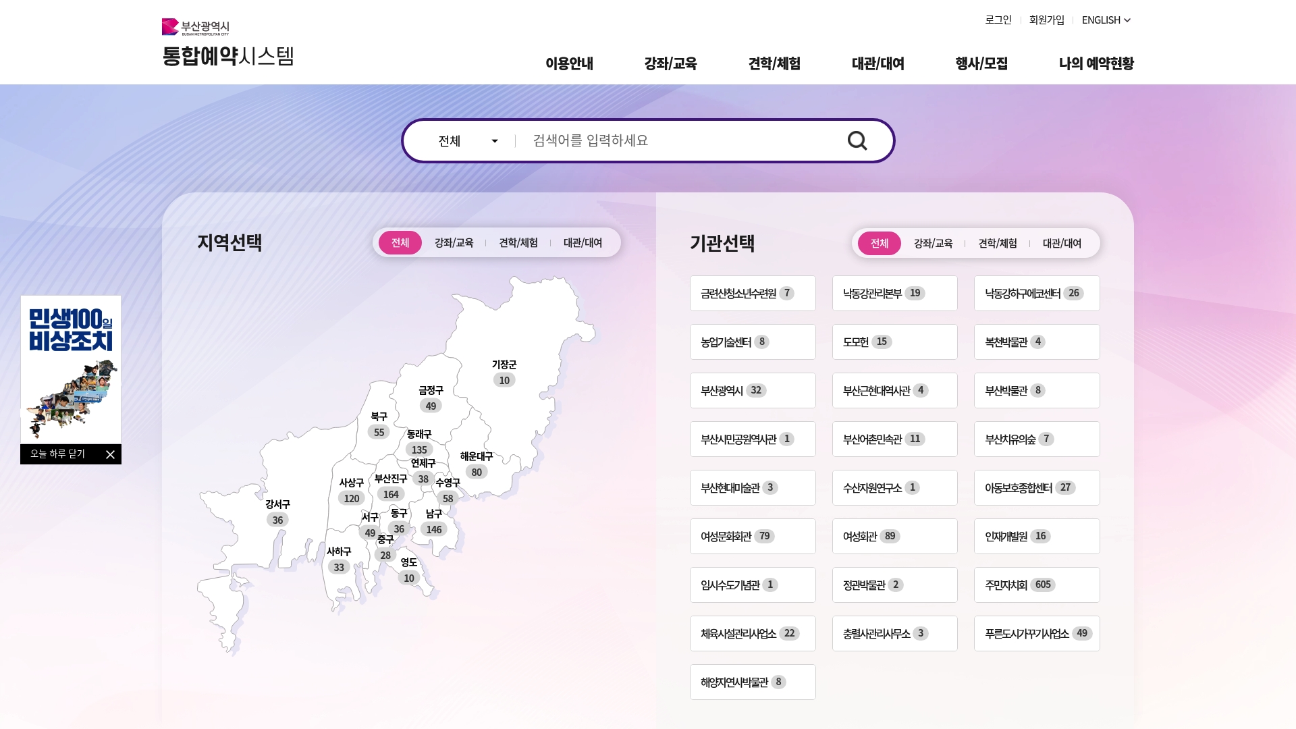Open the 대관/대여 main menu
This screenshot has width=1296, height=729.
pyautogui.click(x=878, y=63)
